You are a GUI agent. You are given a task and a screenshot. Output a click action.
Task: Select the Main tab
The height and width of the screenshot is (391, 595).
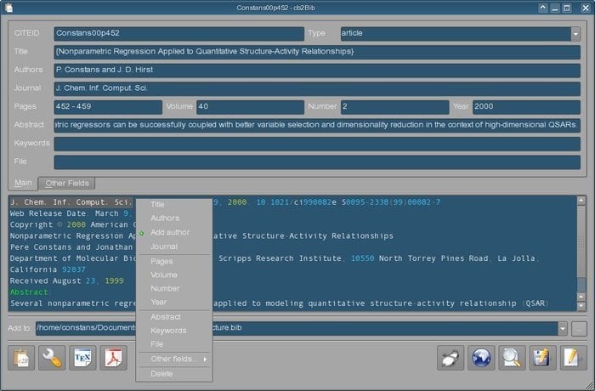coord(23,183)
